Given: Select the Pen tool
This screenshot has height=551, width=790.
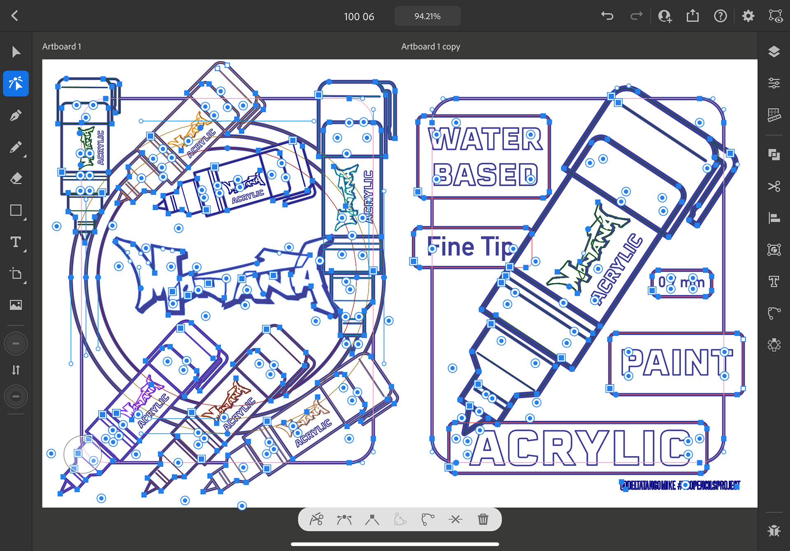Looking at the screenshot, I should coord(16,115).
